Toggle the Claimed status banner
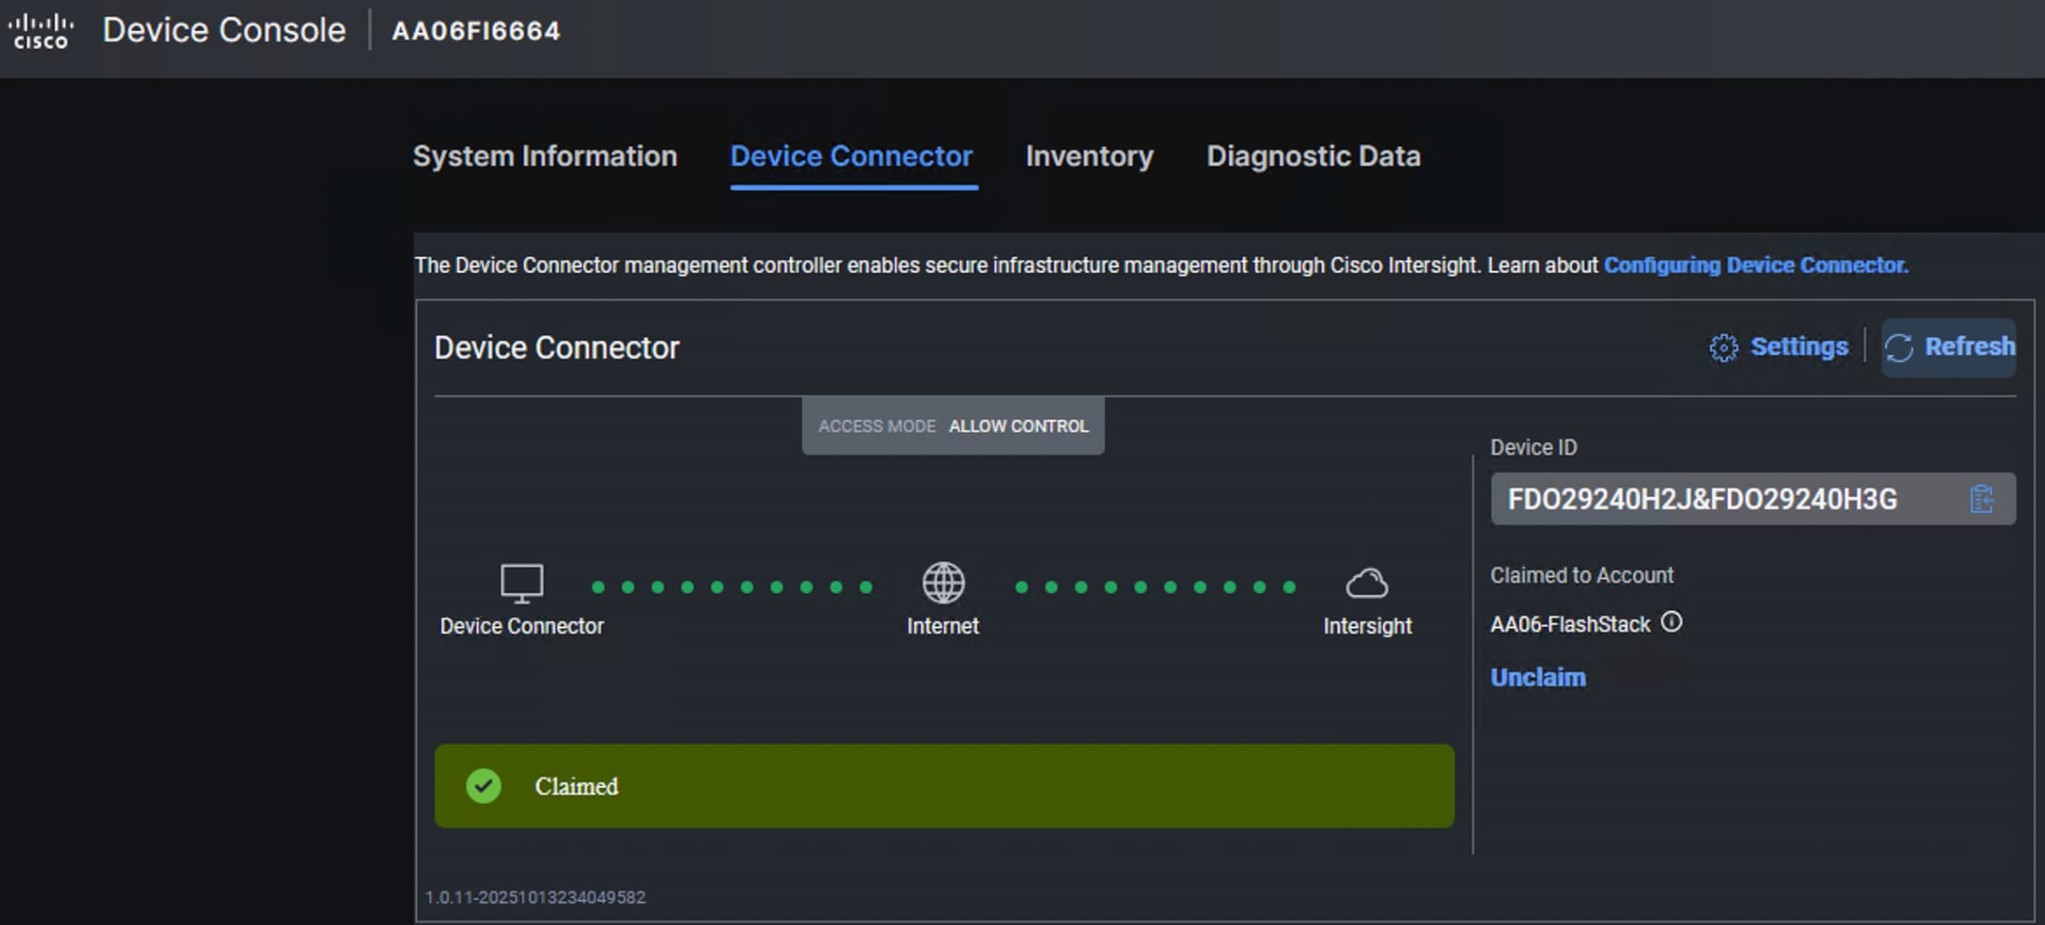The image size is (2045, 925). point(946,786)
